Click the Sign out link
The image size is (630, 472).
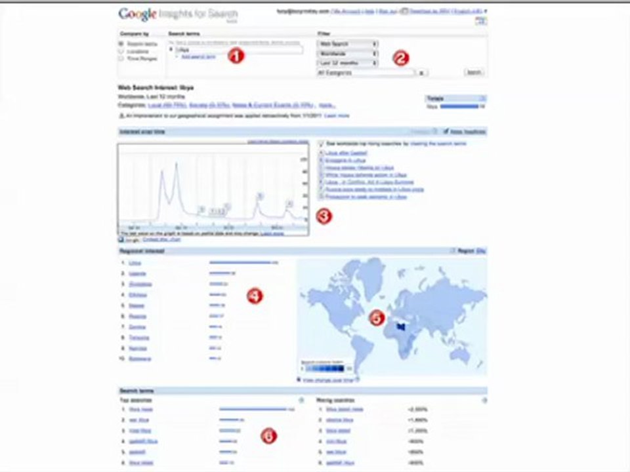pyautogui.click(x=388, y=11)
